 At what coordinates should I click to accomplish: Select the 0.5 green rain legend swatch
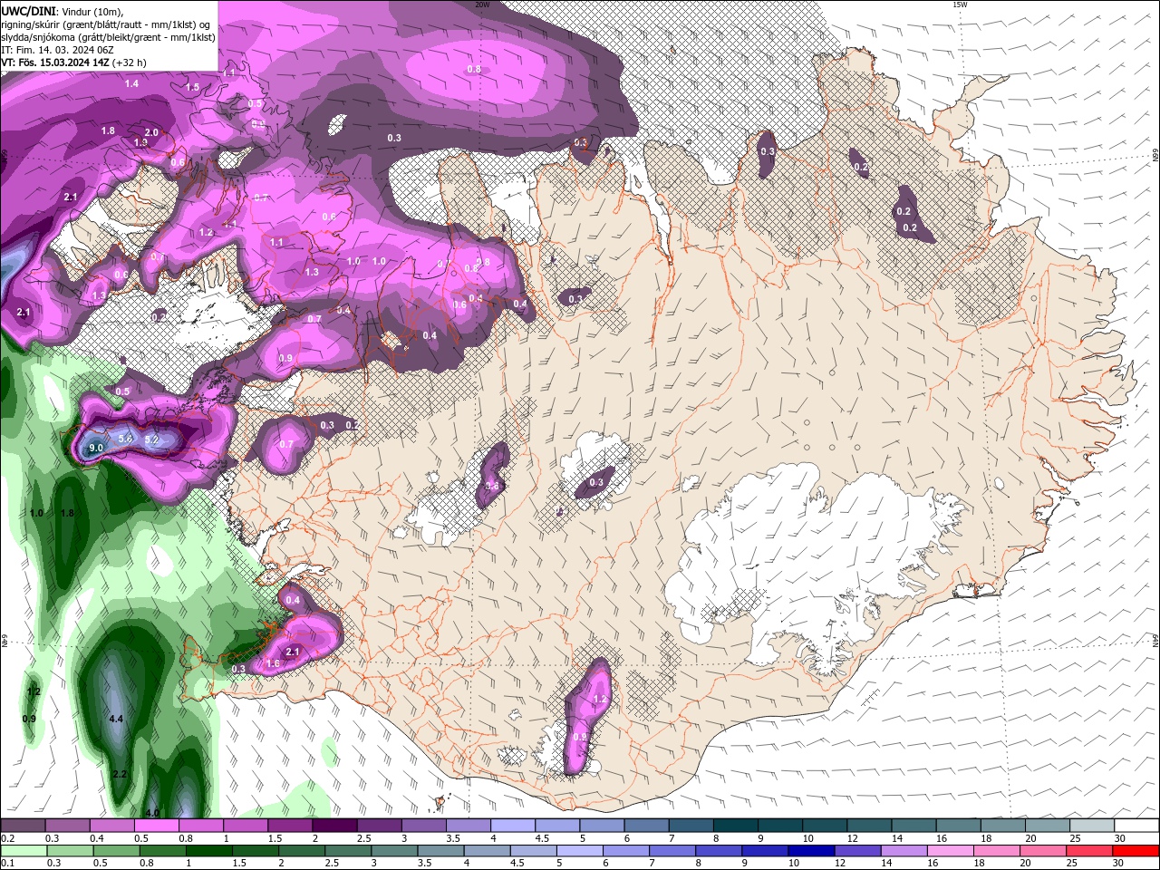tap(116, 851)
